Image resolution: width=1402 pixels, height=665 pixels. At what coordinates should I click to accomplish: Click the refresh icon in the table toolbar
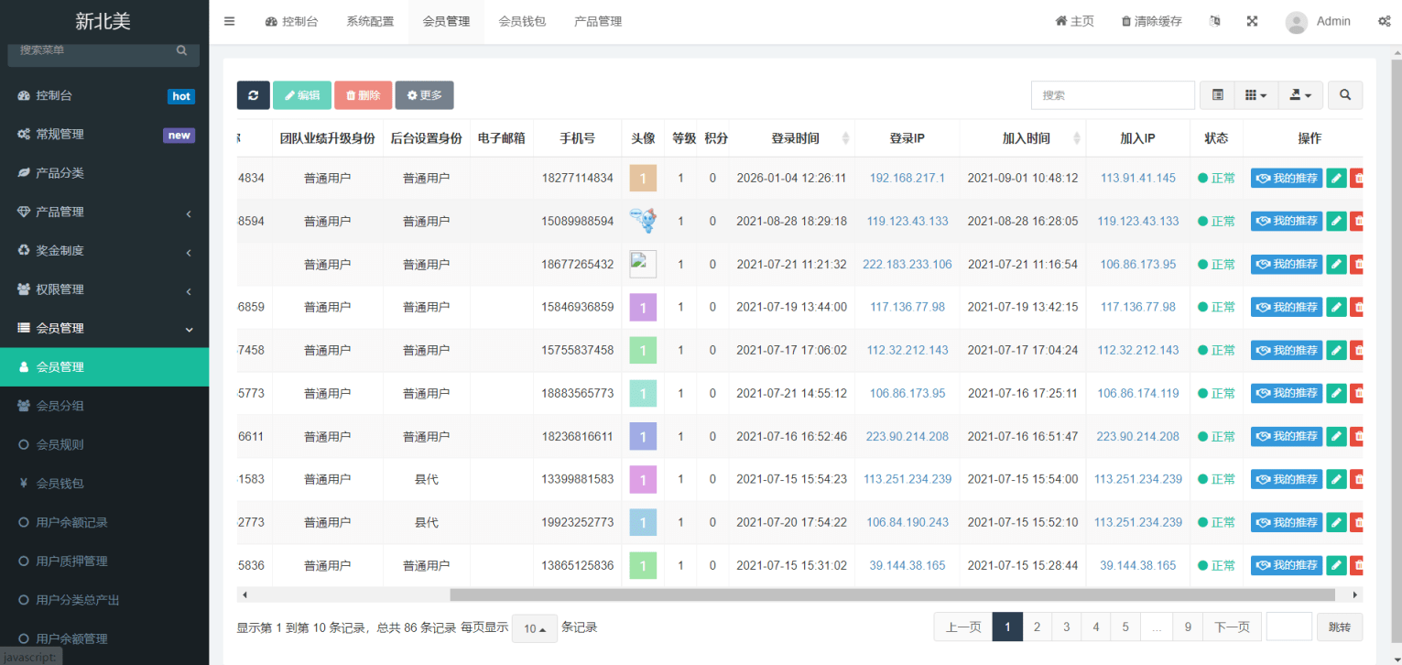tap(254, 94)
